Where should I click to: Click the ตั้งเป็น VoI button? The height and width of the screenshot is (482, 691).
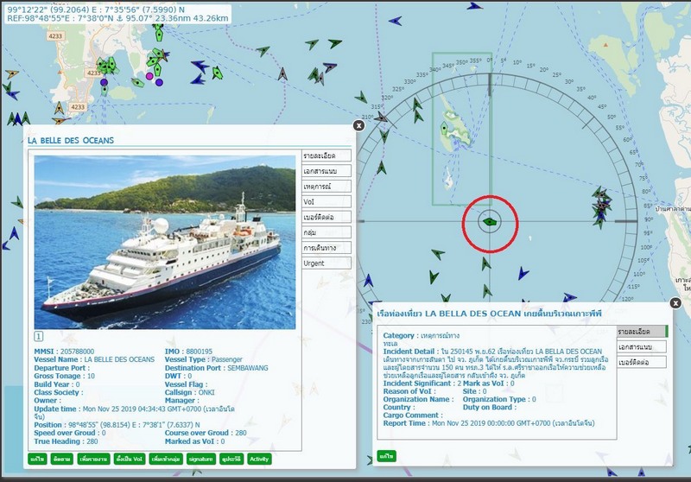129,459
